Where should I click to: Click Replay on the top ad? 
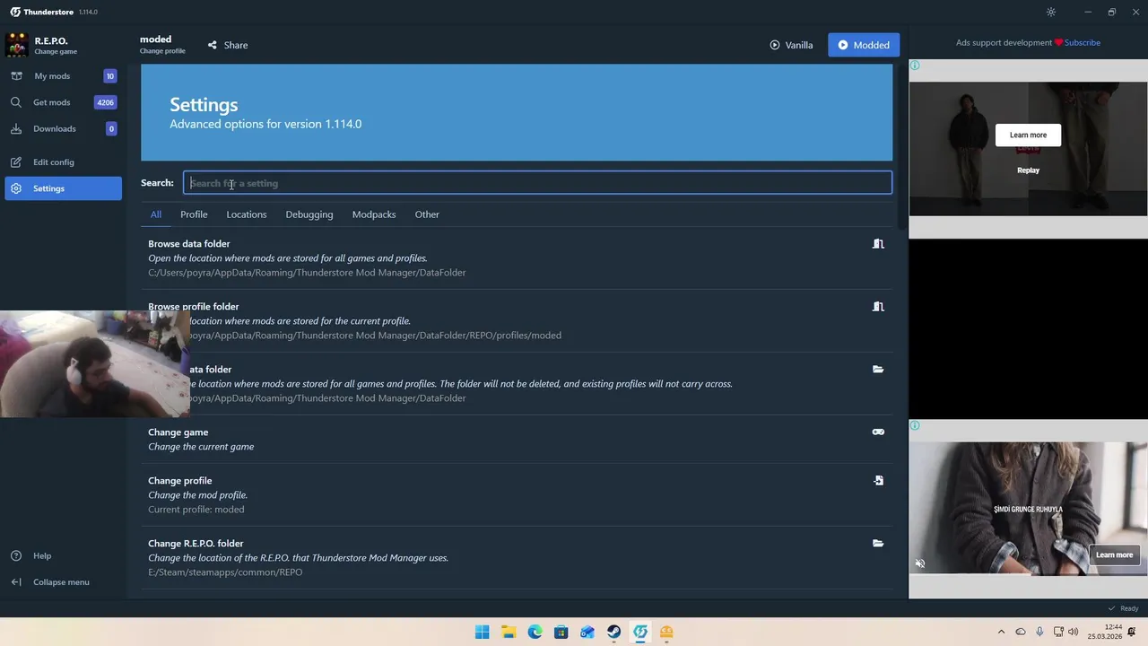[x=1028, y=170]
